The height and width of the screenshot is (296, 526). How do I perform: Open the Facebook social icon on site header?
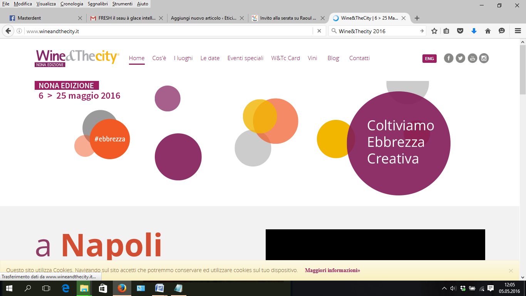click(449, 58)
